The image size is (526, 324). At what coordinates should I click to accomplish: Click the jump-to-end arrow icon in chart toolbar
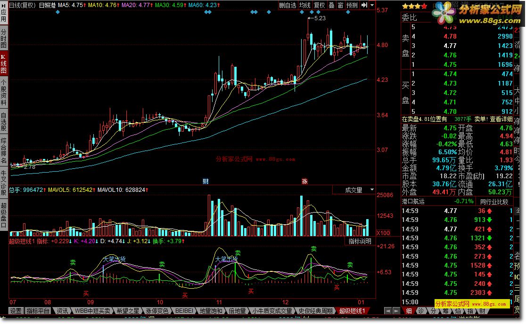click(x=364, y=5)
